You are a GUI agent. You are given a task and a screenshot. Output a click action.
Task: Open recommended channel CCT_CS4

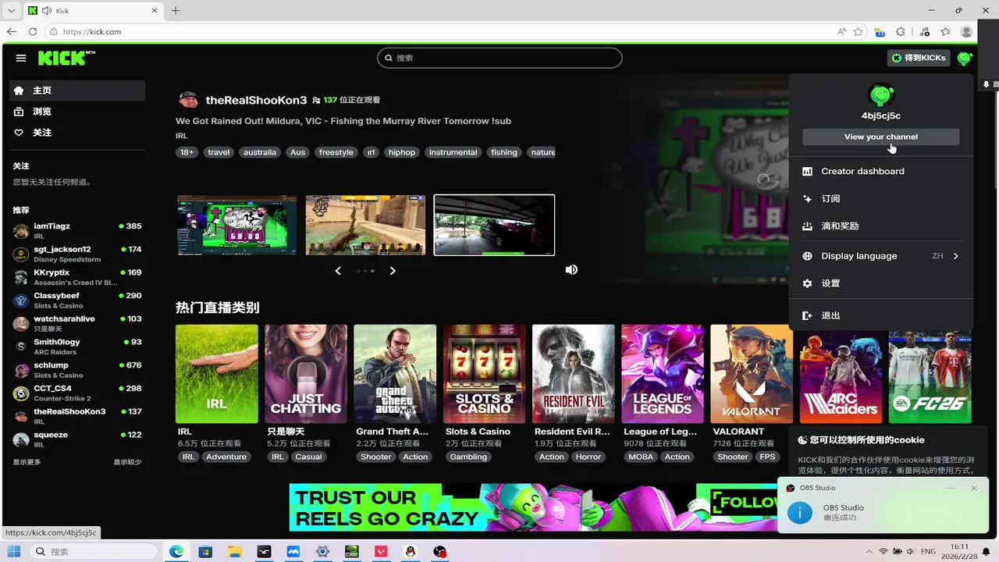click(x=77, y=393)
